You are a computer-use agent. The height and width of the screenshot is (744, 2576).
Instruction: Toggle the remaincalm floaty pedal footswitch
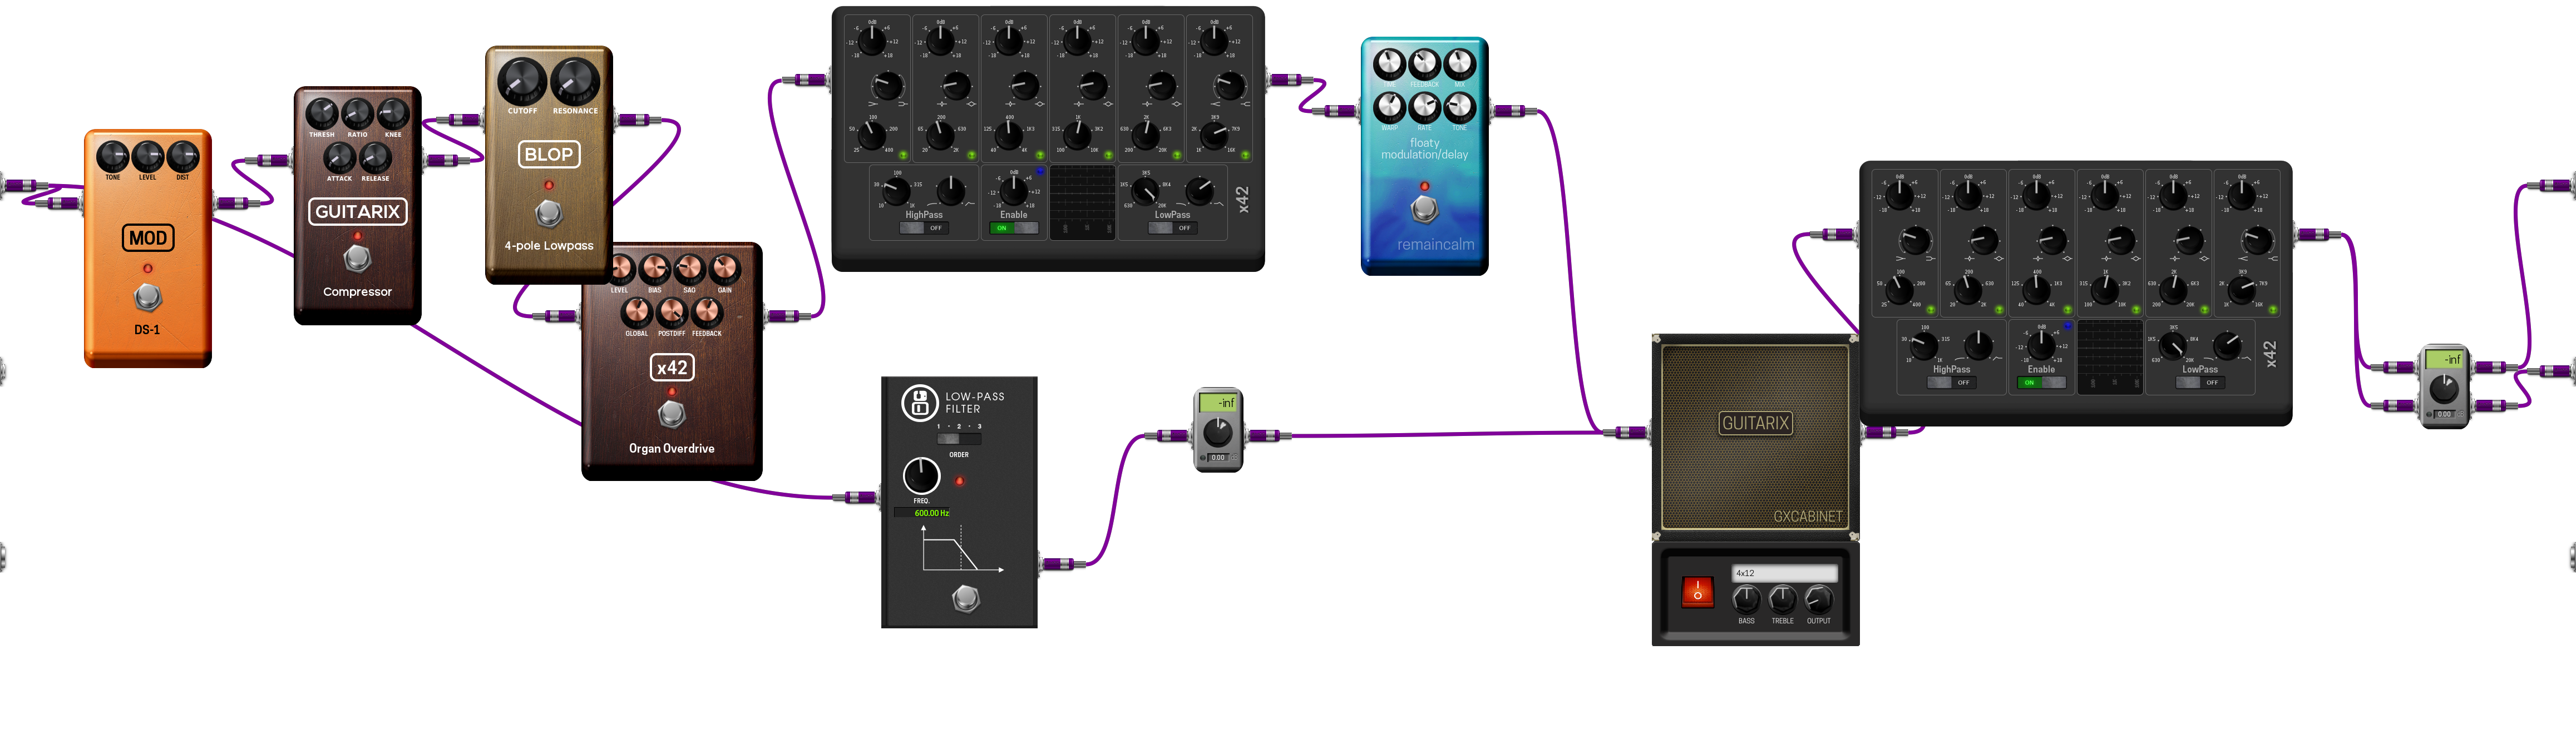click(1424, 209)
